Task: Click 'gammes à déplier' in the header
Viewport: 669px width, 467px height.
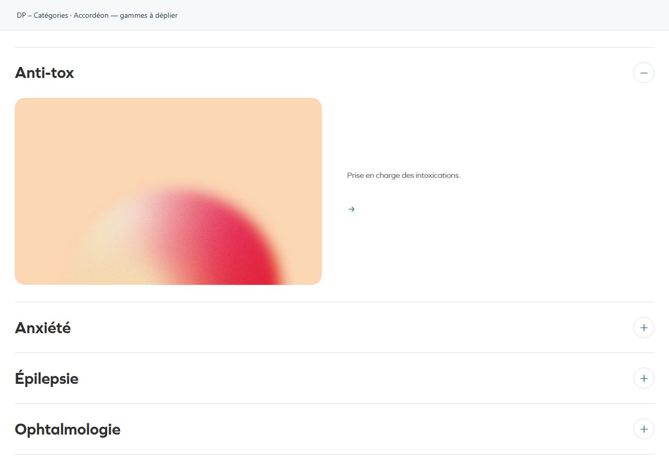Action: 148,16
